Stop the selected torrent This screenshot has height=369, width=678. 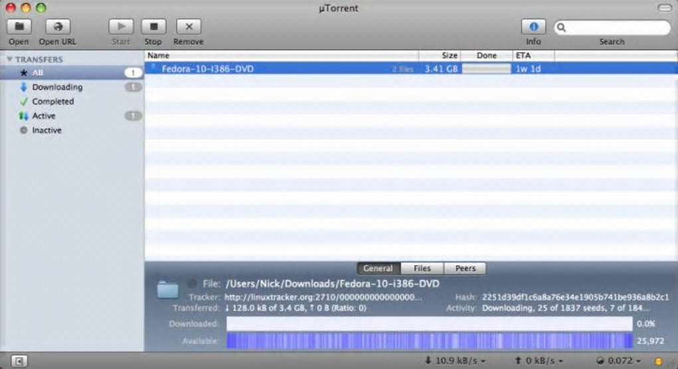pos(154,27)
